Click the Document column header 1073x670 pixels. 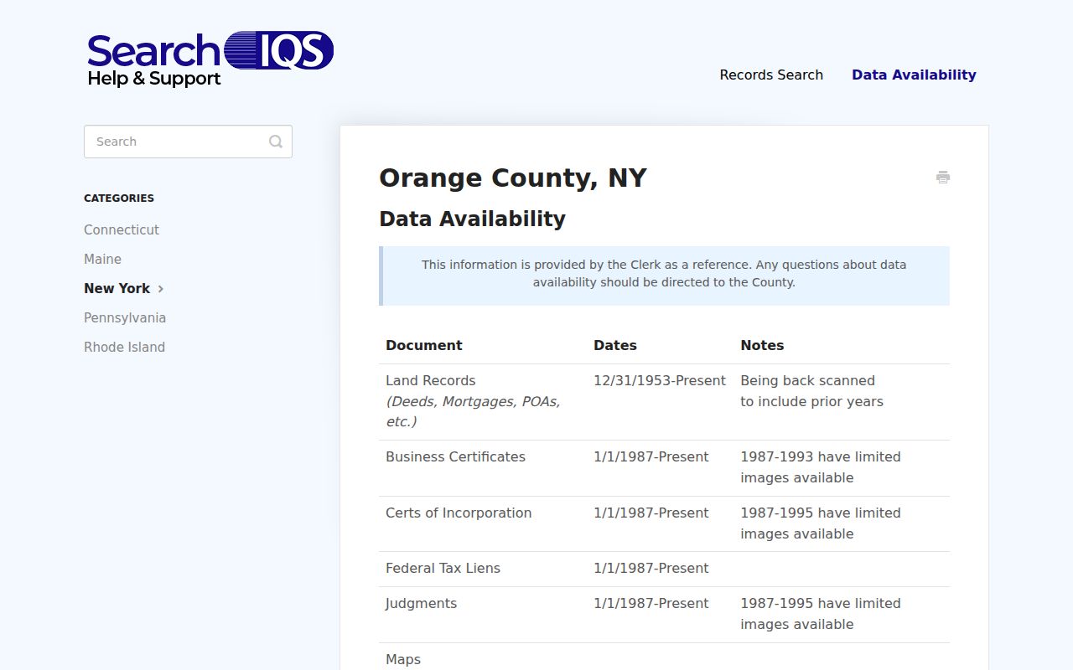click(424, 345)
